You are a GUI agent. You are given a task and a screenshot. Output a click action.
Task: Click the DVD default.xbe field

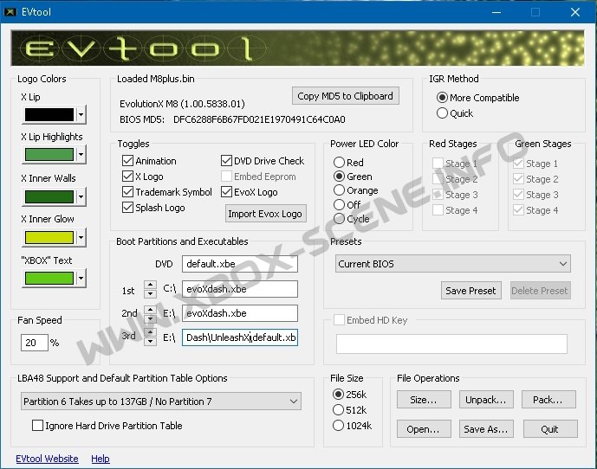tap(240, 264)
